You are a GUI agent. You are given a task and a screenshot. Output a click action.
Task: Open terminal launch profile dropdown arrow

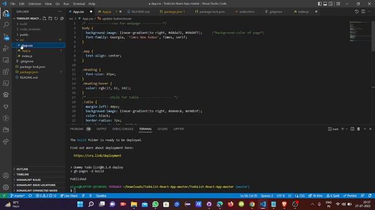[x=346, y=129]
